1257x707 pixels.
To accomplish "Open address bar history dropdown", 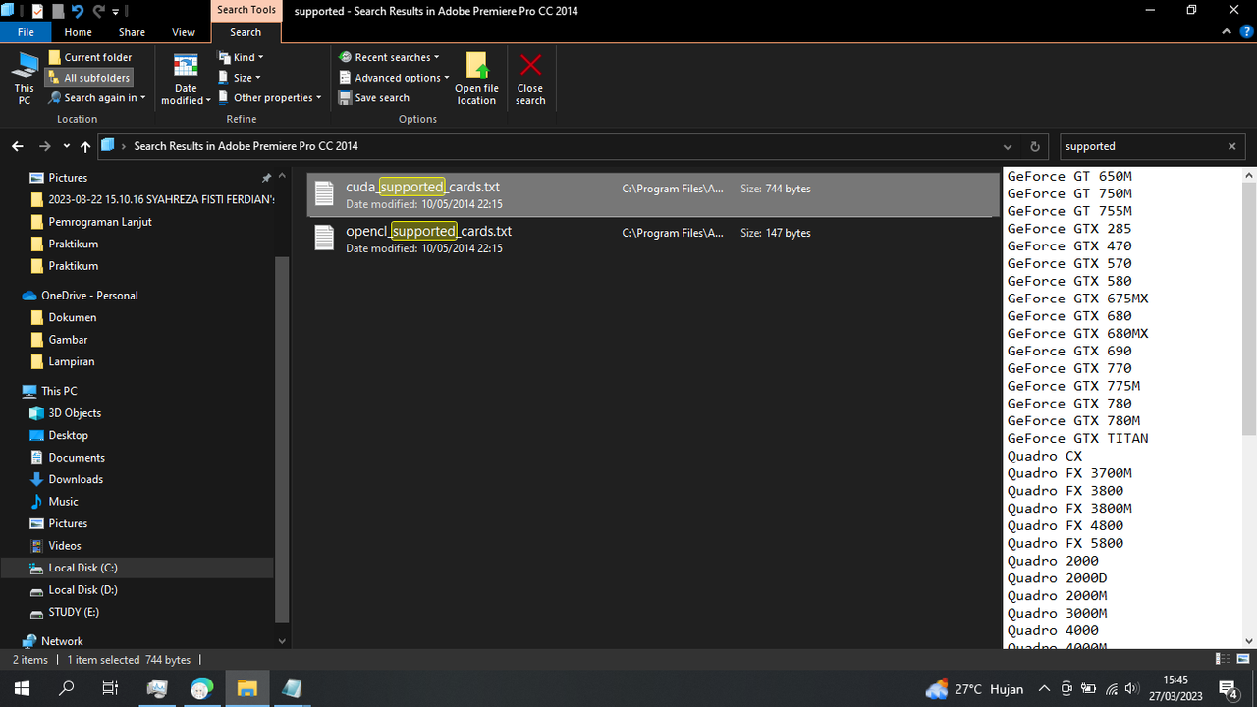I will coord(1008,146).
